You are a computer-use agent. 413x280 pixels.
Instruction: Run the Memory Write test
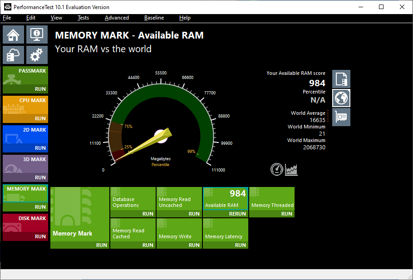[x=194, y=245]
